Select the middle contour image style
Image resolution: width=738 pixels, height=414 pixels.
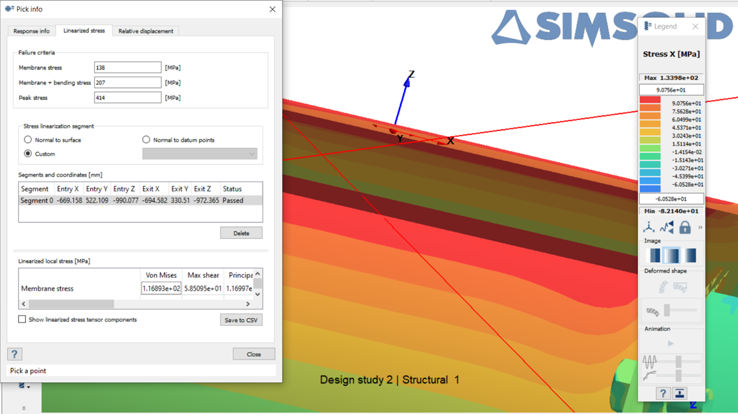[672, 255]
